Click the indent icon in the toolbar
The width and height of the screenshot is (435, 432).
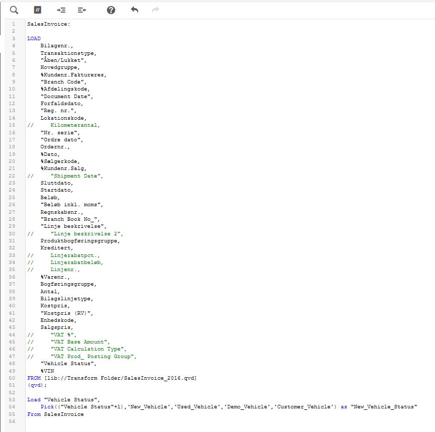pos(61,10)
